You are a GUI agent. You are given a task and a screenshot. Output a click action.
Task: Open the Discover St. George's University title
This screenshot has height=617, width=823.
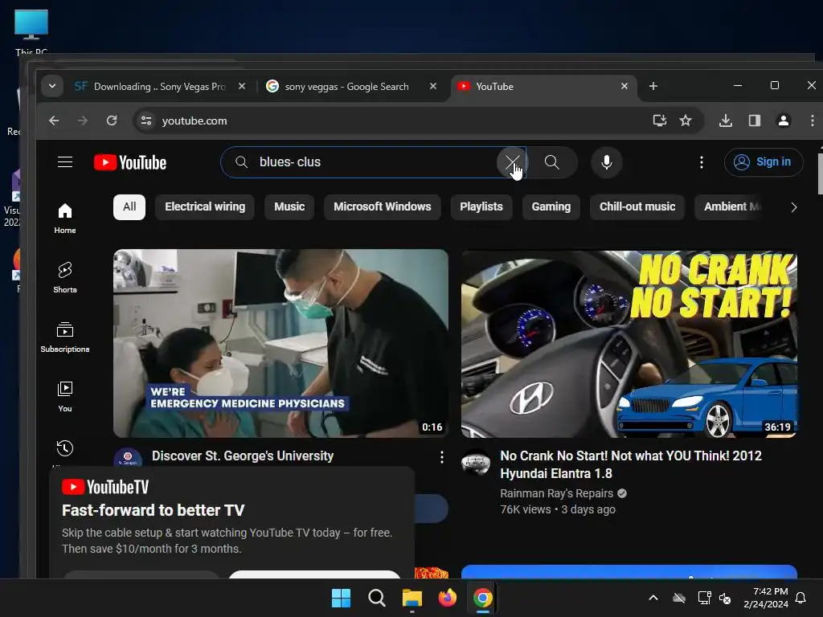243,456
